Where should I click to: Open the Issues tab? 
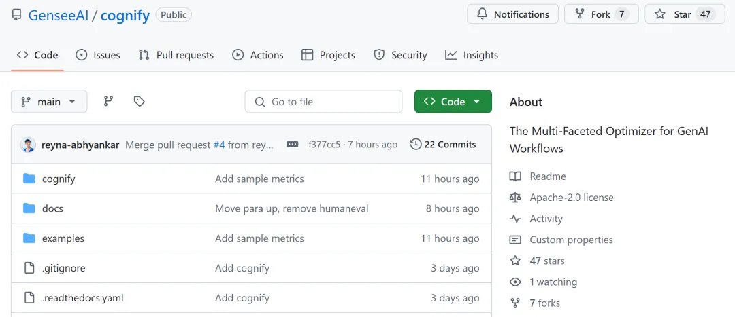(97, 55)
